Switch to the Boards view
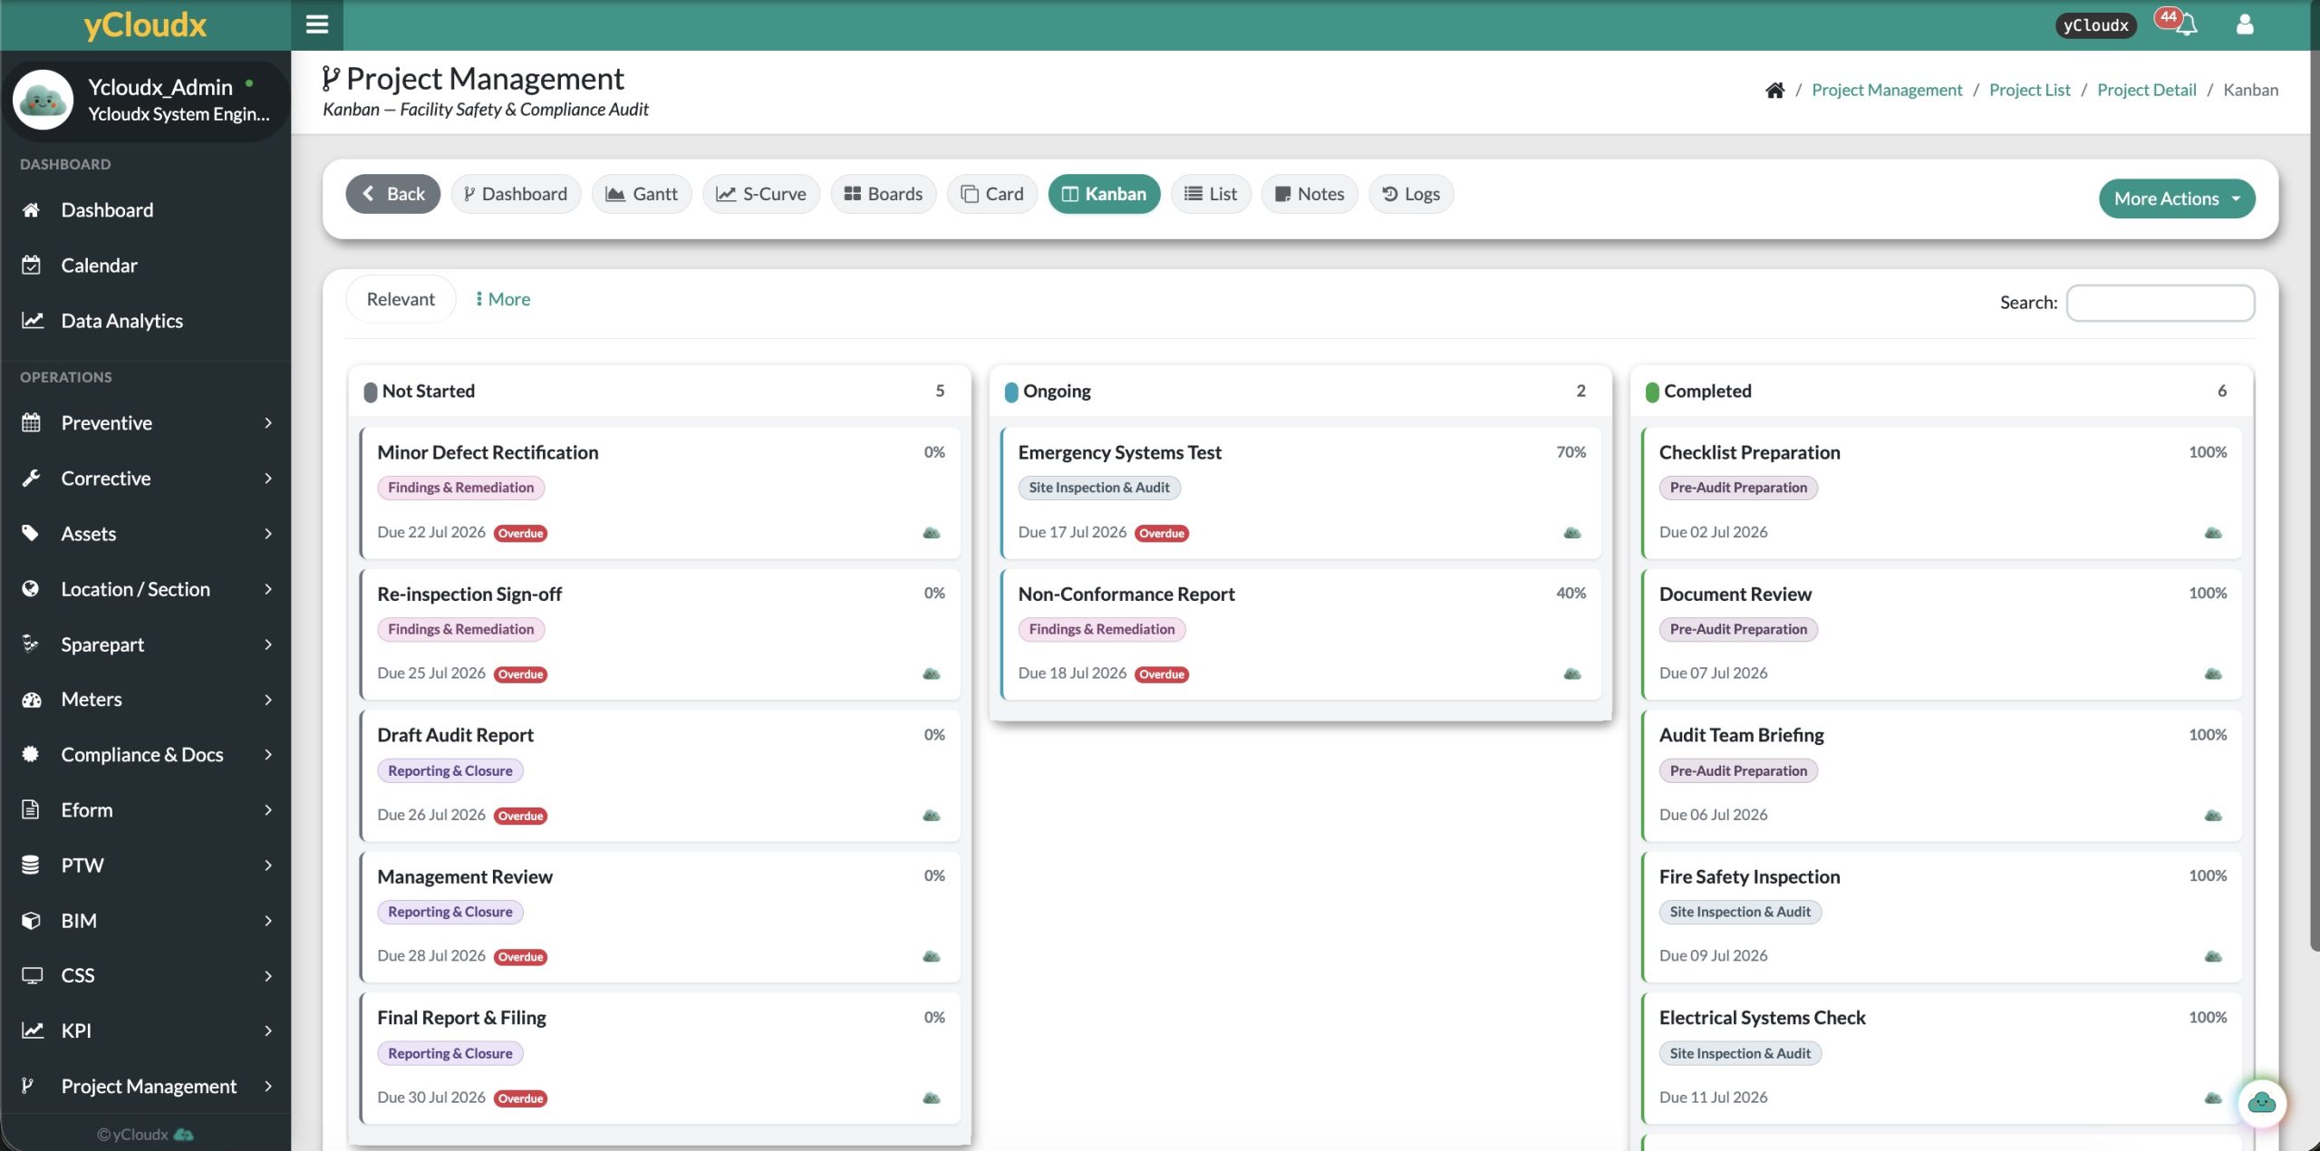 pos(884,194)
